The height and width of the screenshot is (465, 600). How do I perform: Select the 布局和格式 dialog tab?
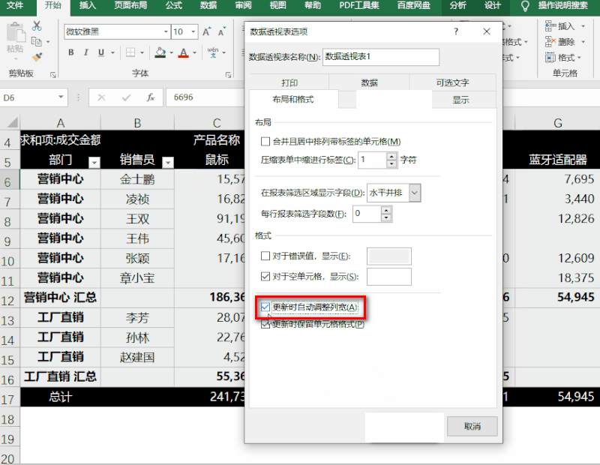(x=293, y=100)
